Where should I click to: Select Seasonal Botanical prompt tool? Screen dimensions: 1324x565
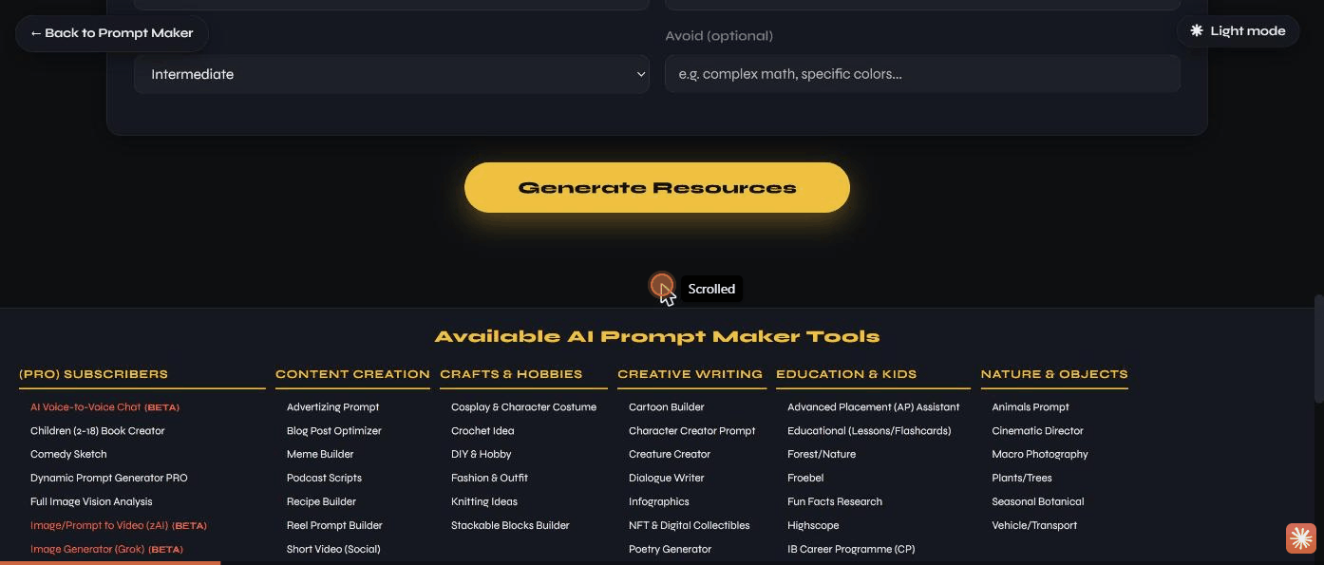click(1037, 502)
